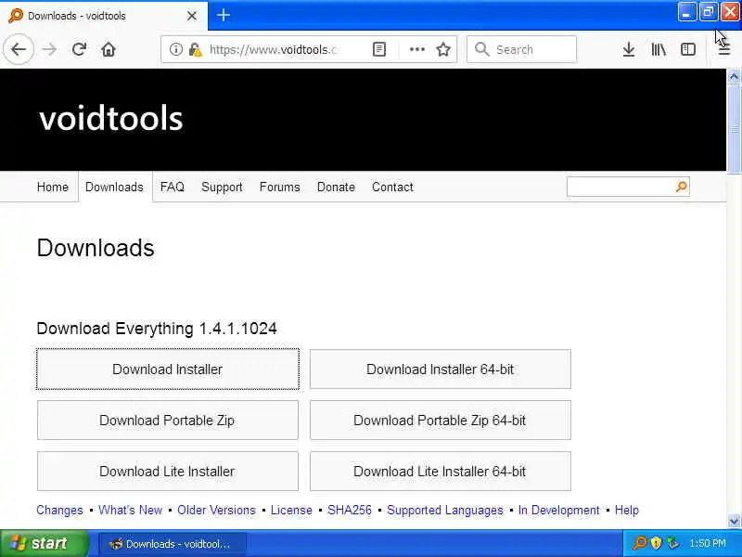
Task: Click the orange site search magnifier icon
Action: 682,187
